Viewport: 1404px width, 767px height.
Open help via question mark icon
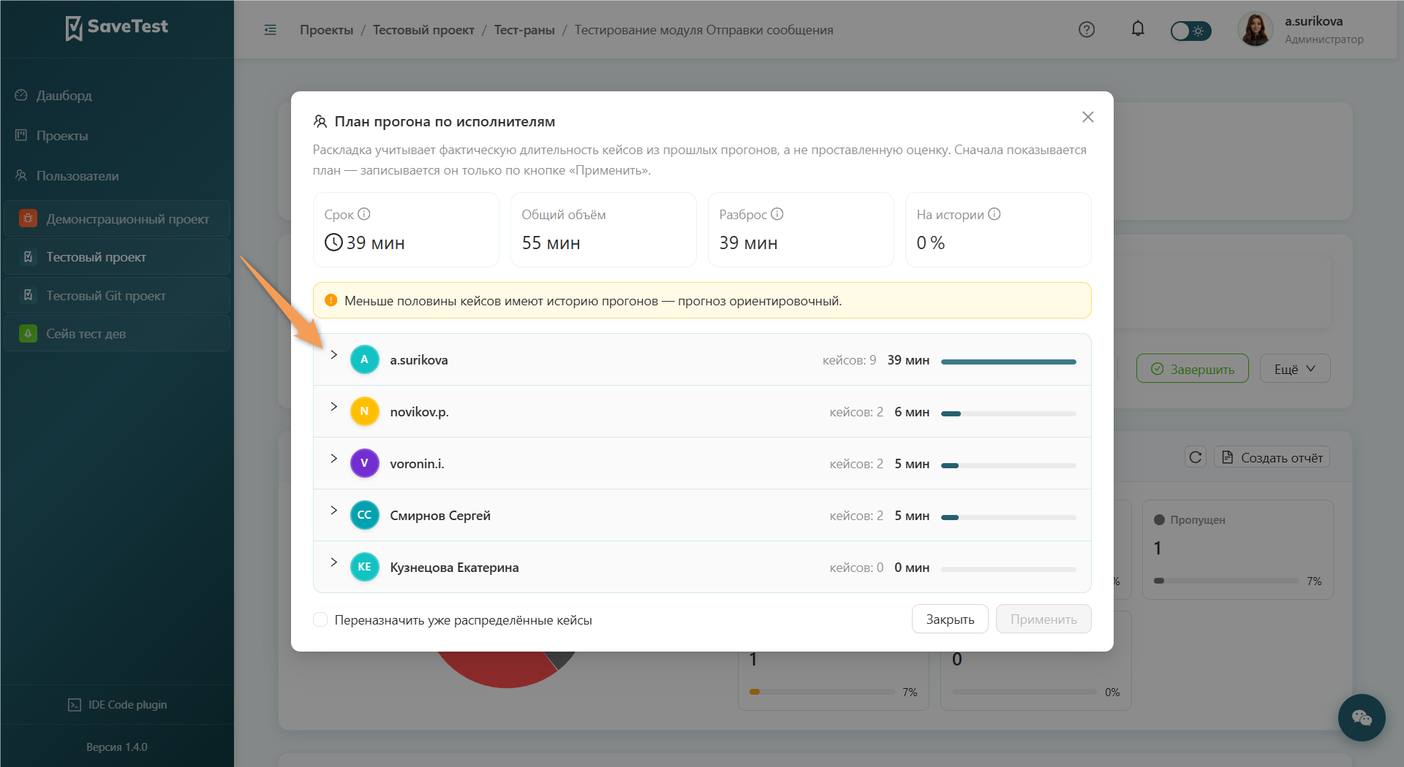tap(1087, 30)
